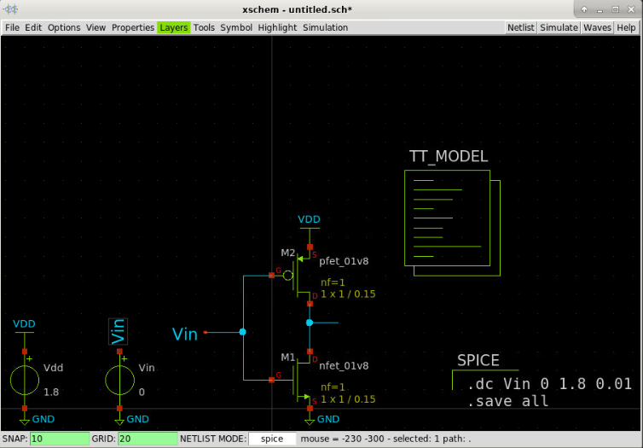
Task: Open the Edit menu
Action: click(33, 27)
